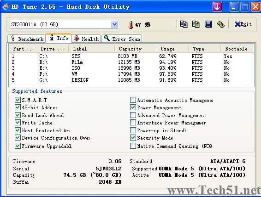
Task: Toggle the Firmware Upgradable checkbox
Action: [18, 146]
